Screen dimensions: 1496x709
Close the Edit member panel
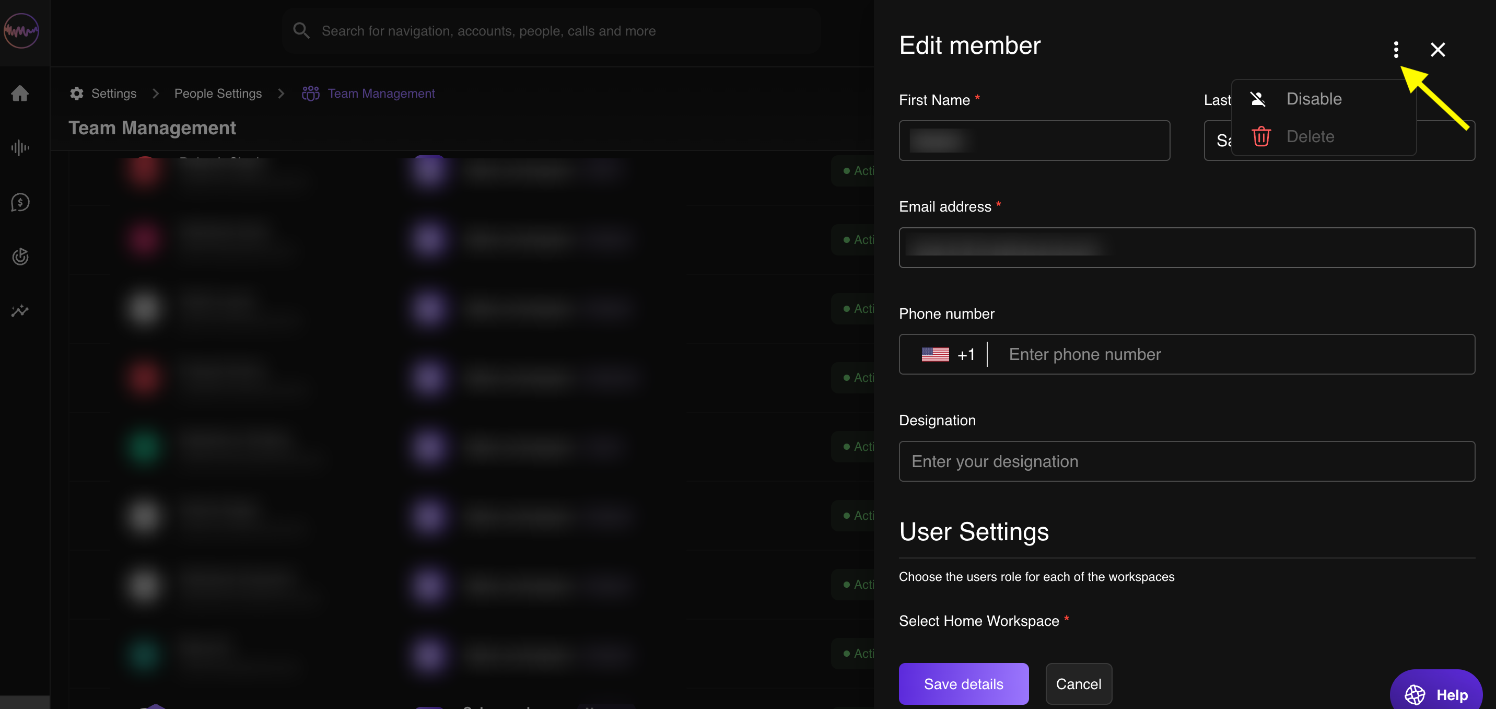pos(1437,49)
